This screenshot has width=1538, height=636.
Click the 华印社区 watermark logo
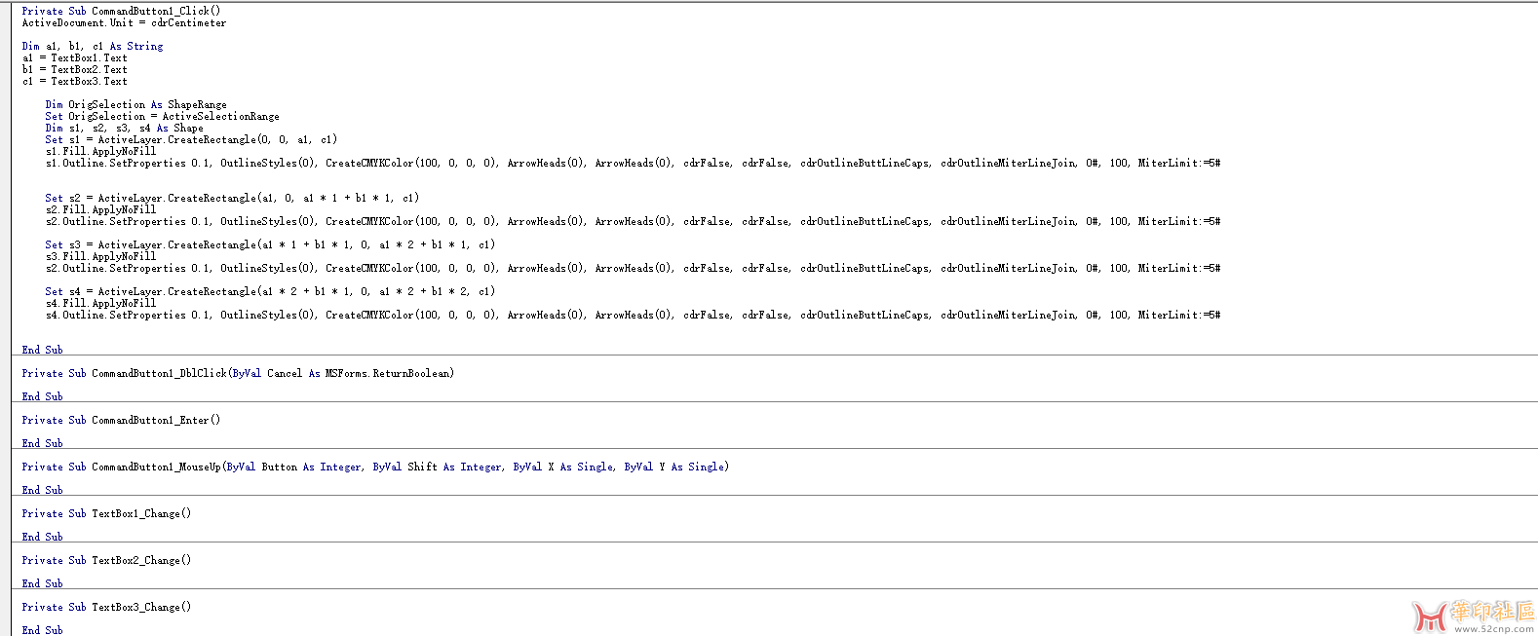pos(1473,613)
